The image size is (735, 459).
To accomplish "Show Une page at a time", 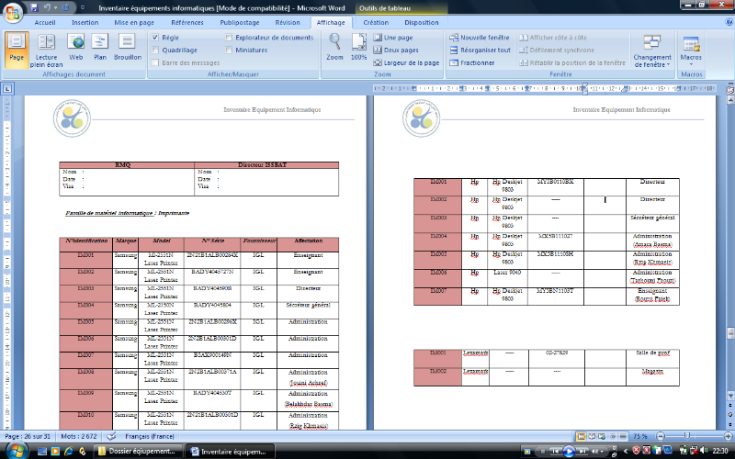I will (x=393, y=37).
